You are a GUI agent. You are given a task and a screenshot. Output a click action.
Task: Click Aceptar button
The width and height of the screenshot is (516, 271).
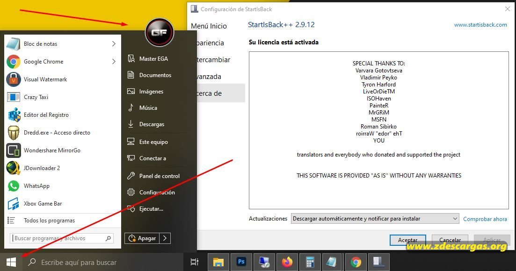408,240
